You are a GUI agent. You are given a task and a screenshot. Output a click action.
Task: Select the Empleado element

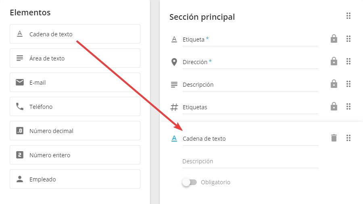pyautogui.click(x=75, y=179)
